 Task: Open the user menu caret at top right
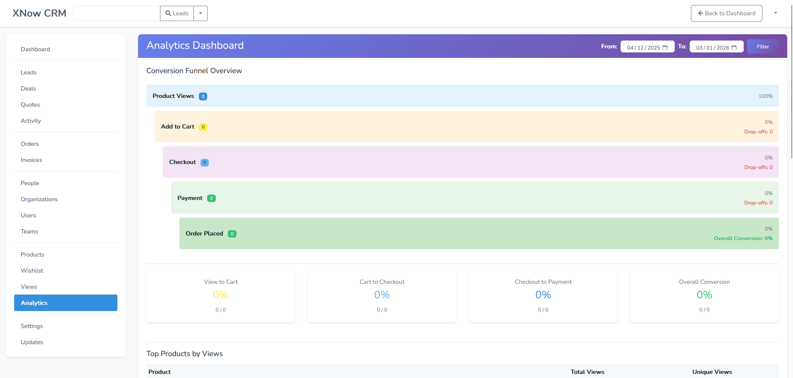775,13
